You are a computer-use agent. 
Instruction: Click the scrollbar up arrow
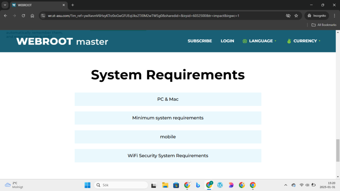click(x=338, y=32)
